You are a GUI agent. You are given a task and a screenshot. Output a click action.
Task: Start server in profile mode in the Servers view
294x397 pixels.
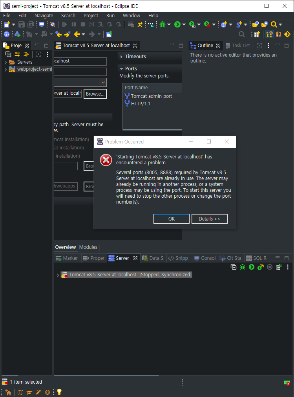point(261,267)
